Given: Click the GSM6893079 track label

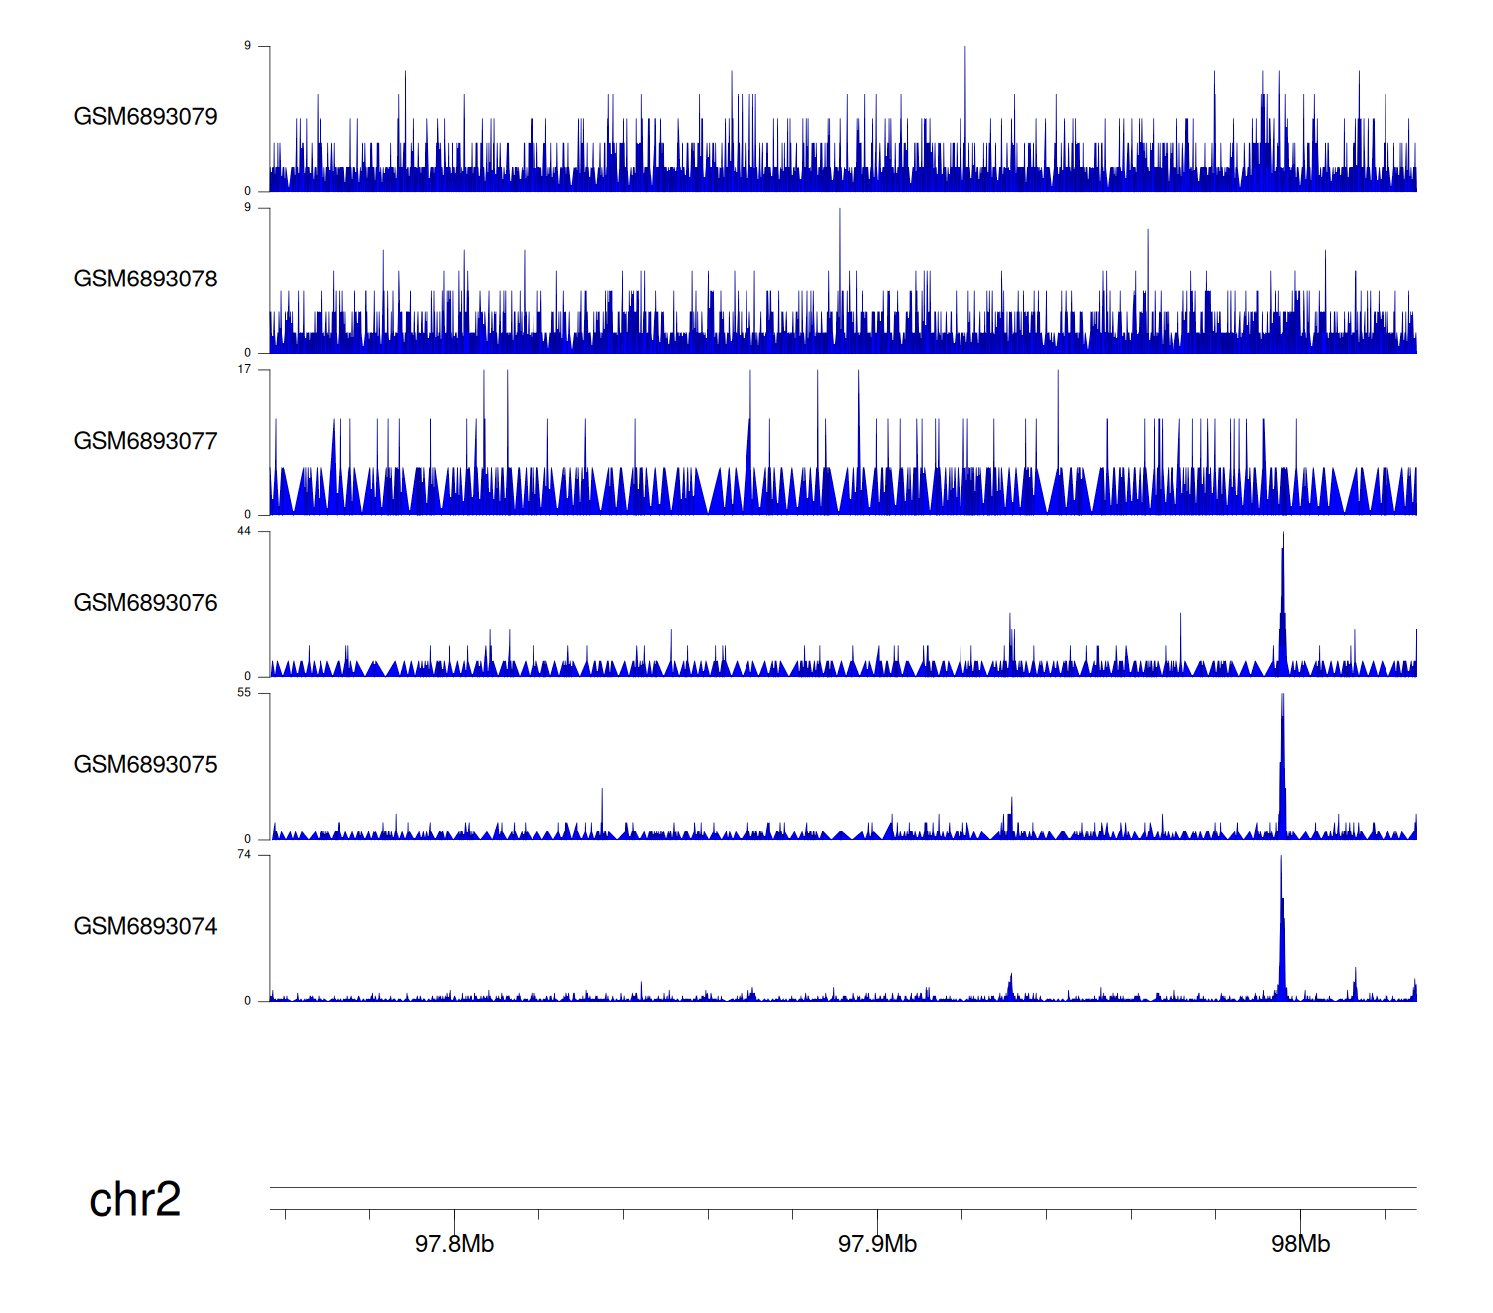Looking at the screenshot, I should click(x=145, y=117).
